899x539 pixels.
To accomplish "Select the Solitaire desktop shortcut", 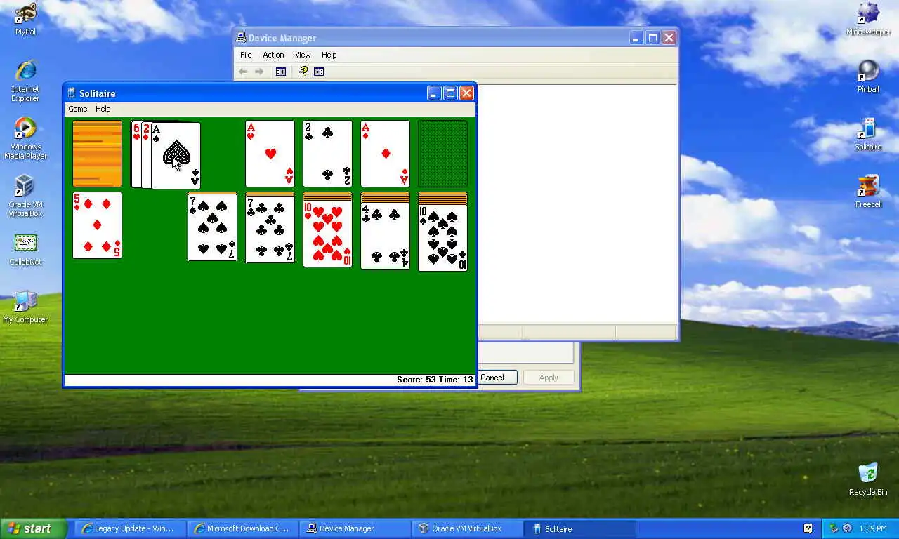I will pyautogui.click(x=868, y=135).
